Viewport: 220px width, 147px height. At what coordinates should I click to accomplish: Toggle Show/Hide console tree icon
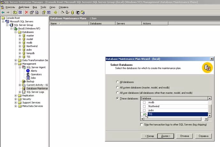pyautogui.click(x=20, y=12)
